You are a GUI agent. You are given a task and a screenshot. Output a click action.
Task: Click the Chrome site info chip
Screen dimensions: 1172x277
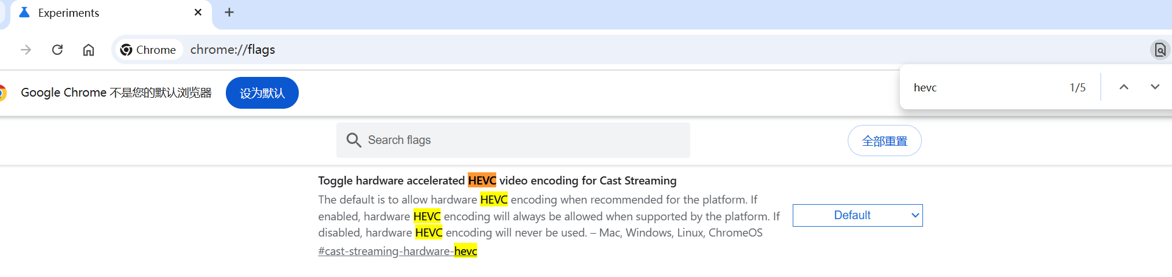(x=148, y=50)
